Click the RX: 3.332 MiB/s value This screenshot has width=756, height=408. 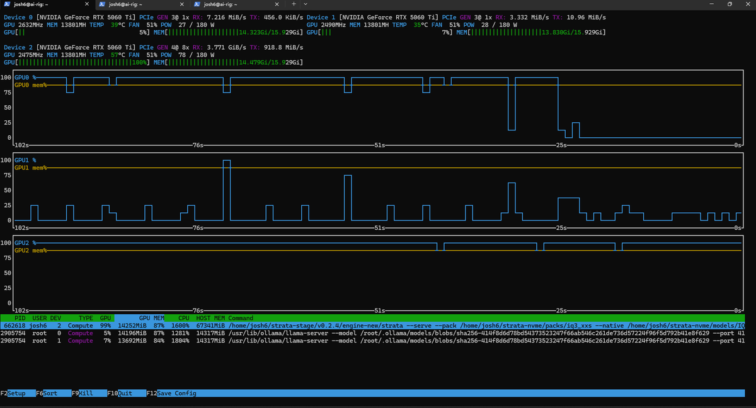pyautogui.click(x=522, y=17)
